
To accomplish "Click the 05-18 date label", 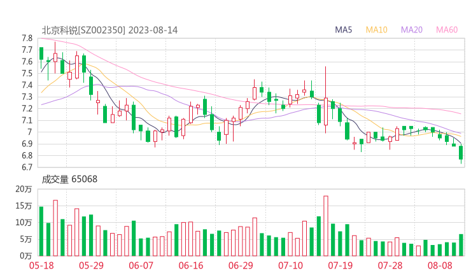I will [41, 265].
